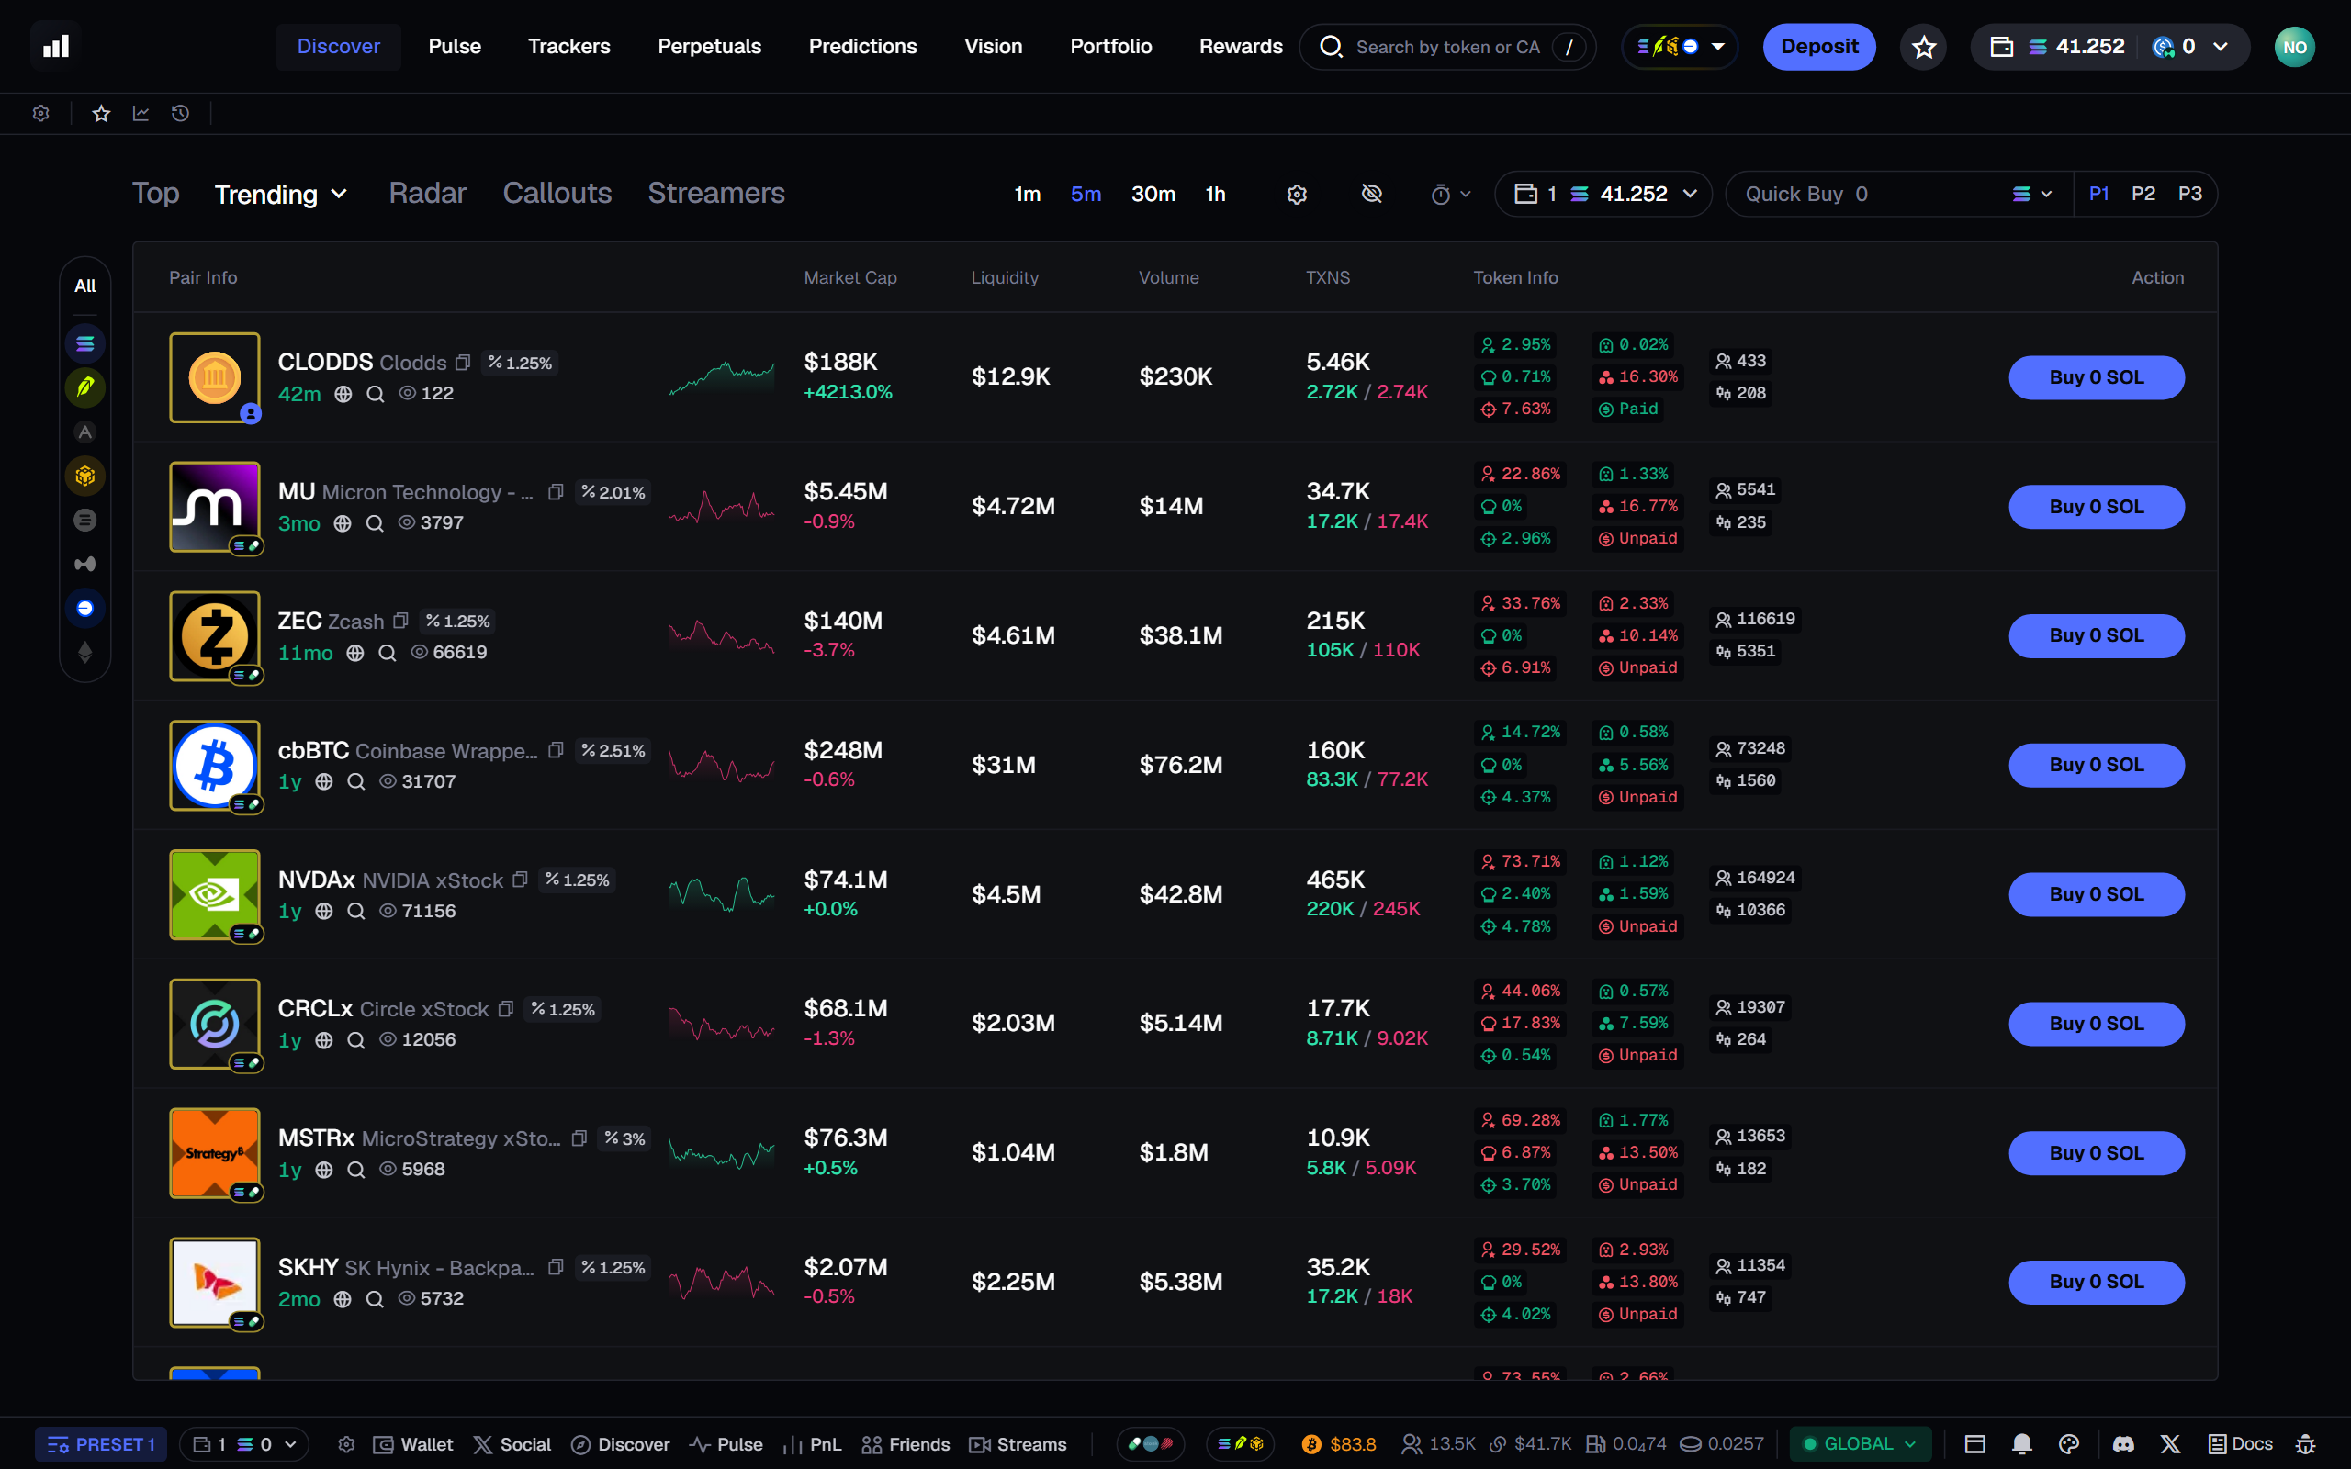Search the ZEC token with magnifier icon
Screen dimensions: 2351x1469
pos(387,653)
